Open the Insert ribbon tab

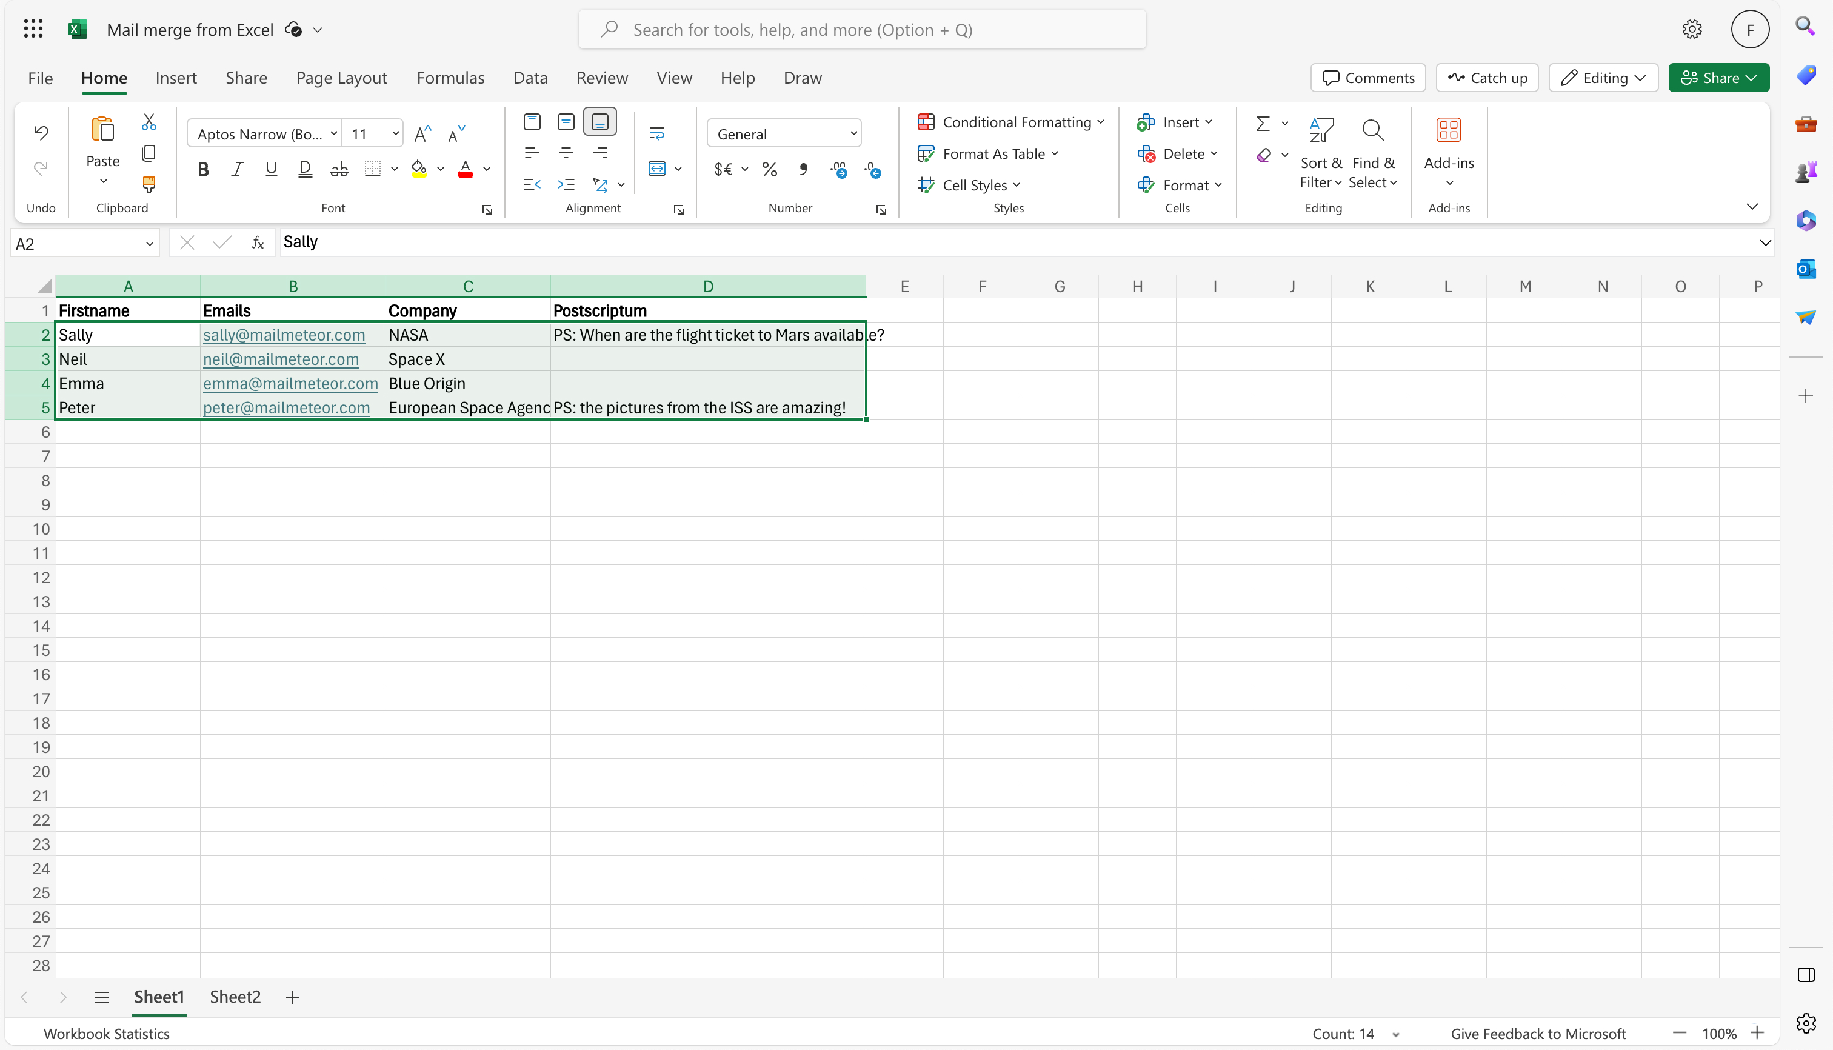tap(176, 78)
